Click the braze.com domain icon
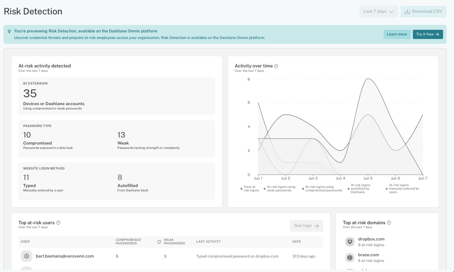The image size is (454, 272). coord(350,257)
